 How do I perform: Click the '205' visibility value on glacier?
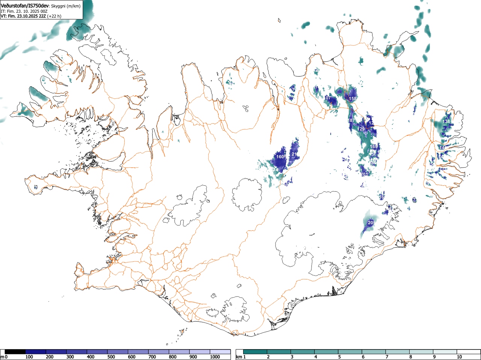(x=371, y=223)
